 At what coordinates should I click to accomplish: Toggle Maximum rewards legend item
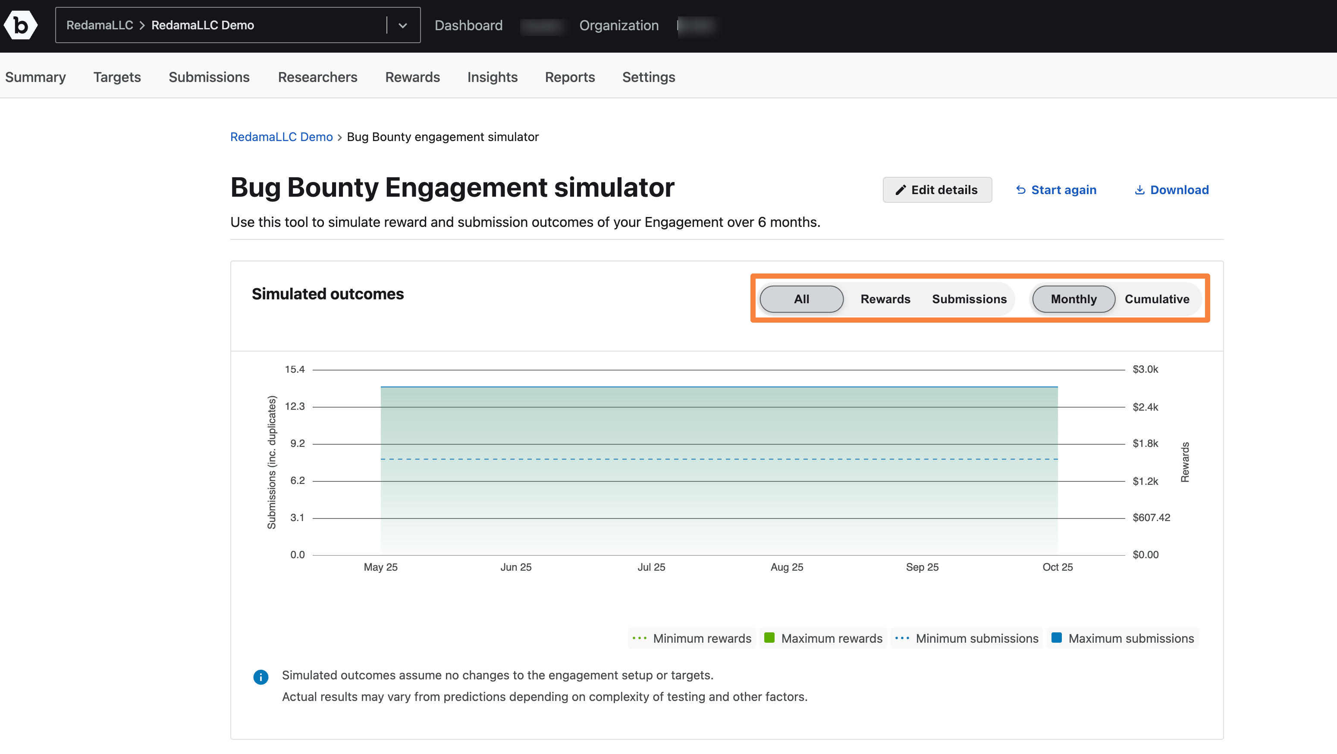[x=823, y=638]
